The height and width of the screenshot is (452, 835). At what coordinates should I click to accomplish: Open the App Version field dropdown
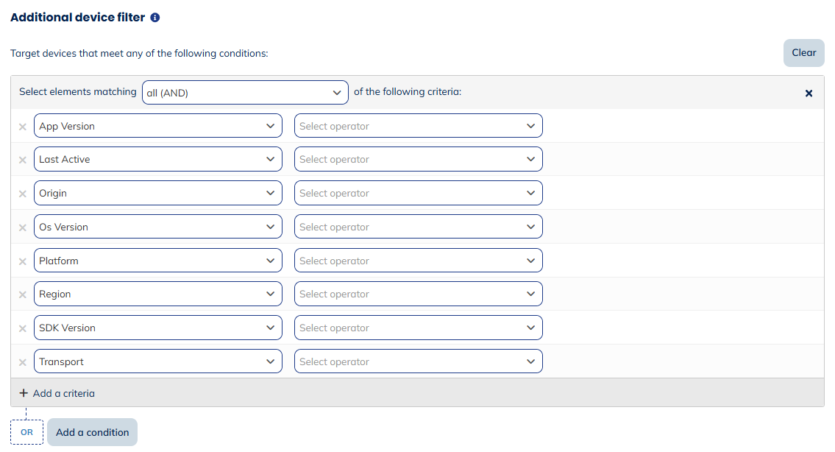157,126
